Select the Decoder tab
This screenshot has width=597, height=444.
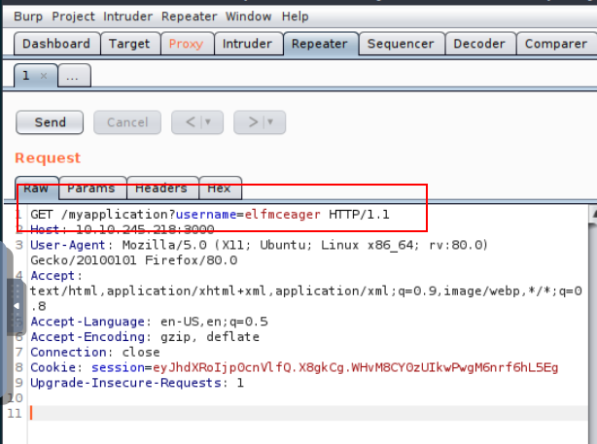(479, 44)
